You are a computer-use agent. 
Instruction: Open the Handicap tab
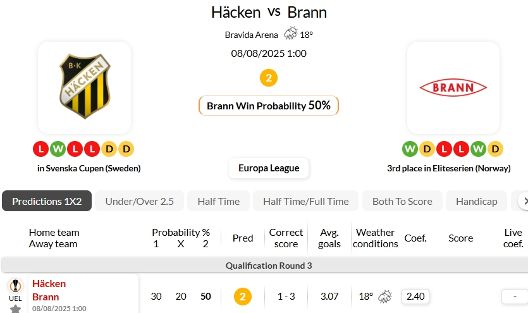pyautogui.click(x=476, y=201)
